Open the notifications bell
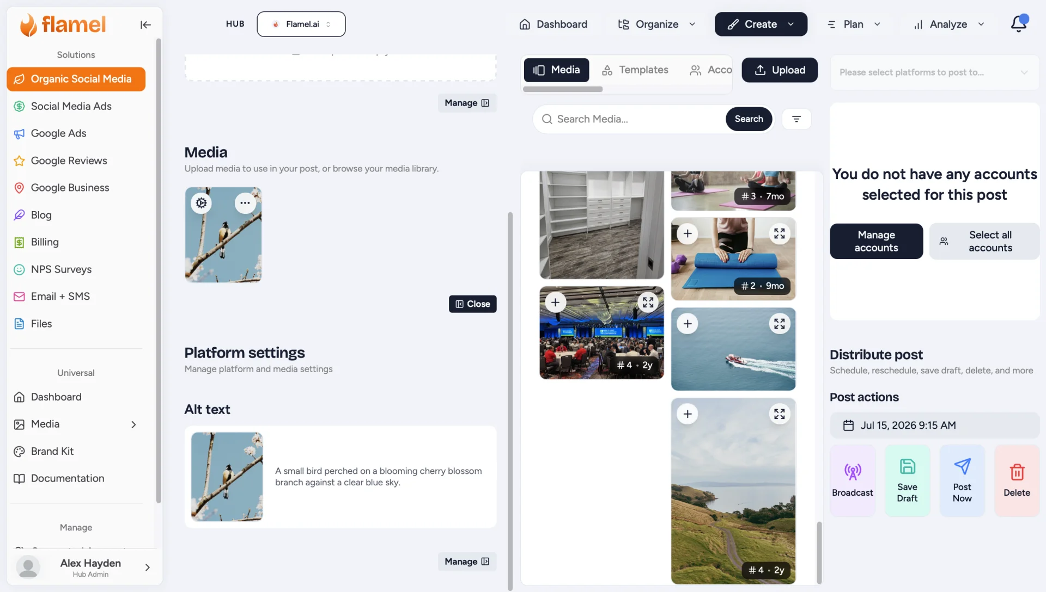 tap(1019, 24)
